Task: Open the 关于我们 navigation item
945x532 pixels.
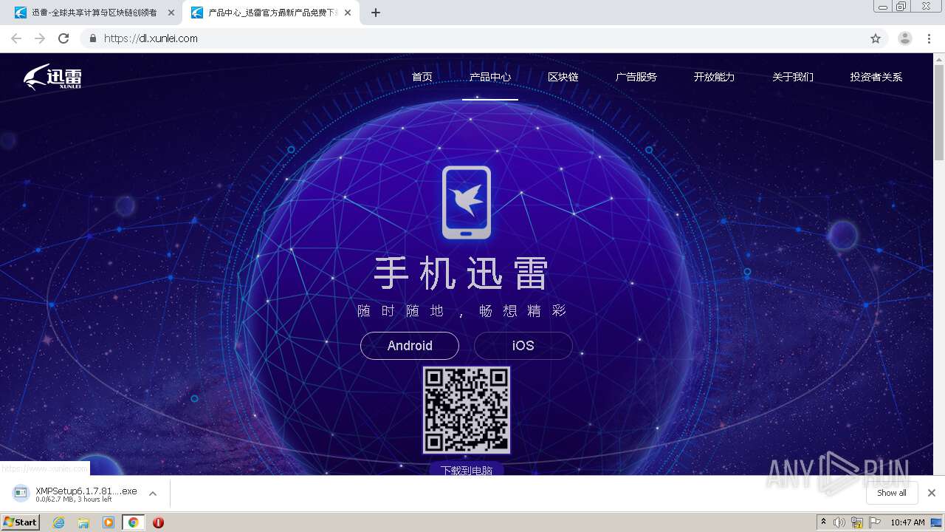Action: (793, 77)
